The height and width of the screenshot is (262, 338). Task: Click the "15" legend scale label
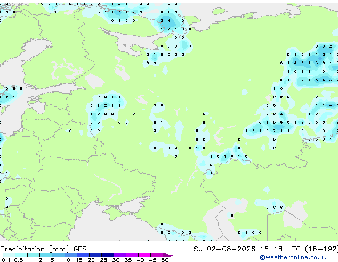[79, 260]
